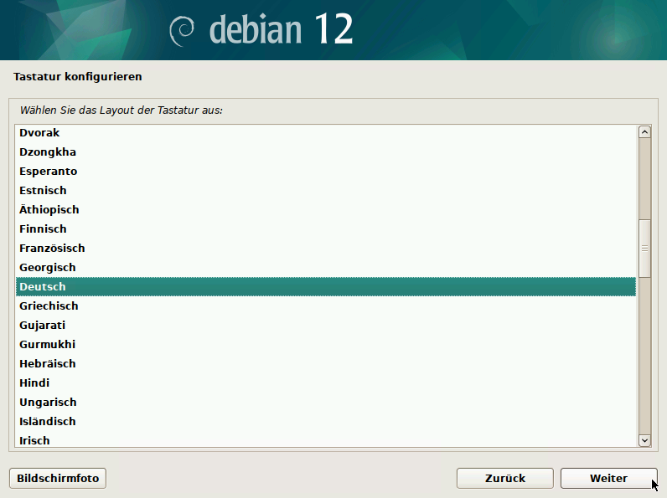The height and width of the screenshot is (498, 667).
Task: Choose Griechisch keyboard layout
Action: pos(326,306)
